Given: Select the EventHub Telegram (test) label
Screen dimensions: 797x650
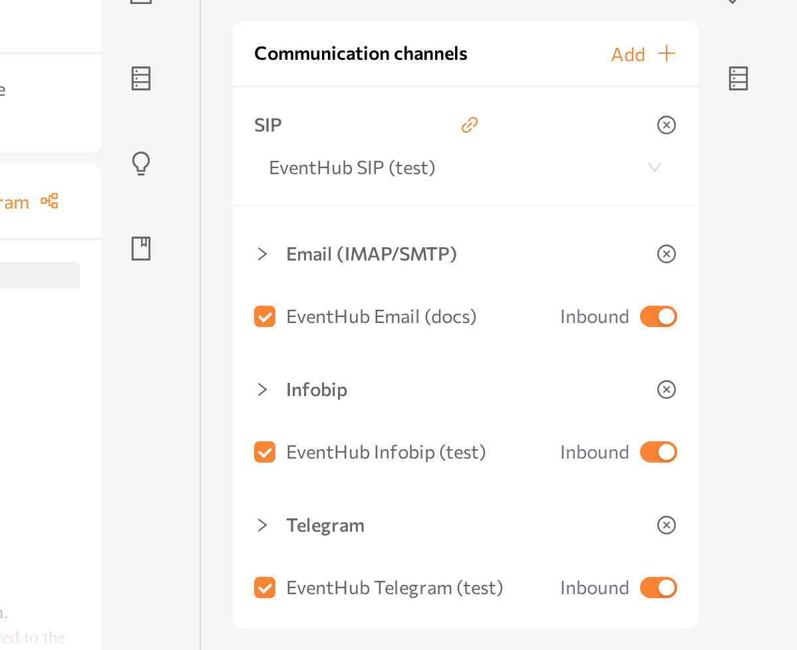Looking at the screenshot, I should tap(395, 588).
